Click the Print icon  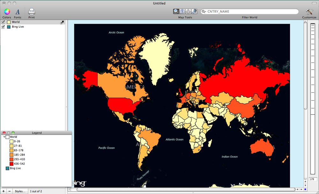click(32, 12)
